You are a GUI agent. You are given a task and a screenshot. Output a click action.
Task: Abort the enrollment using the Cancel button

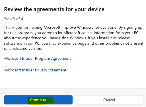[109, 100]
